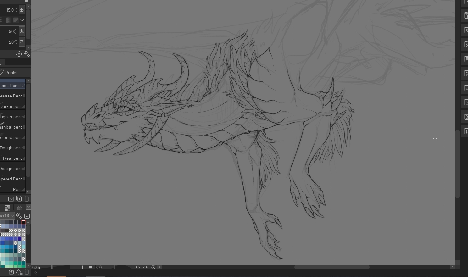Zoom out the canvas with minus button

click(x=75, y=267)
